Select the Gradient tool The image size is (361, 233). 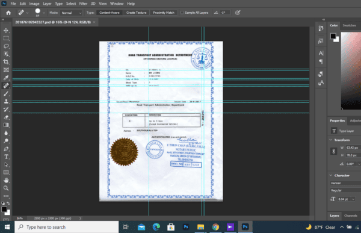6,125
